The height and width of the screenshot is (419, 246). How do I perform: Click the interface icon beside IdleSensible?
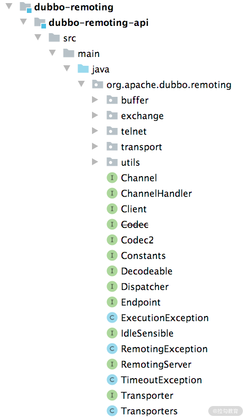click(x=112, y=333)
